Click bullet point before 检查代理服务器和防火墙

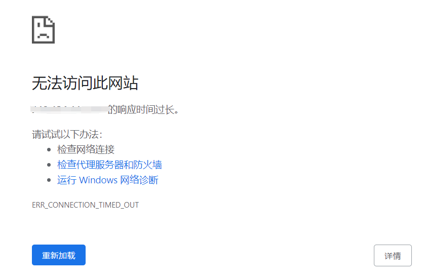tap(49, 165)
